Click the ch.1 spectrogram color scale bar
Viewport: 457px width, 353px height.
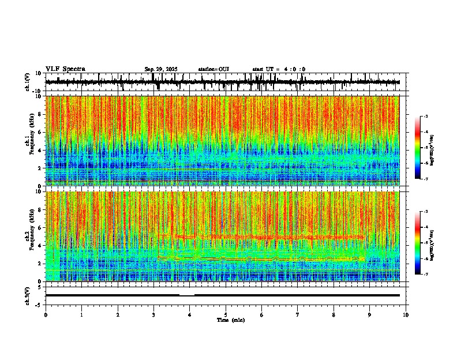click(x=418, y=148)
